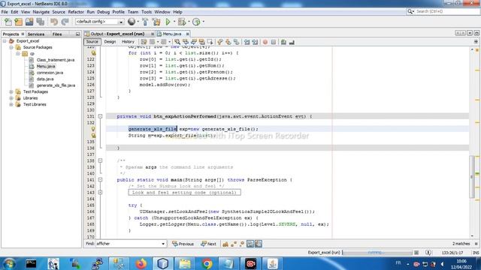
Task: Click the Debug Project toolbar icon
Action: [x=182, y=22]
